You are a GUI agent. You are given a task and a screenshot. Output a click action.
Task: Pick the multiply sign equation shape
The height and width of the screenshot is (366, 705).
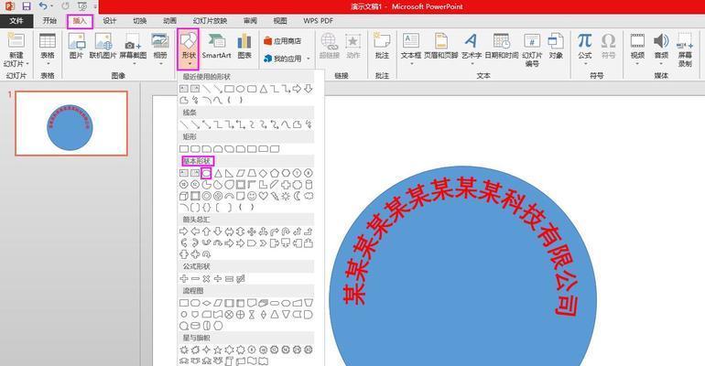pyautogui.click(x=206, y=279)
